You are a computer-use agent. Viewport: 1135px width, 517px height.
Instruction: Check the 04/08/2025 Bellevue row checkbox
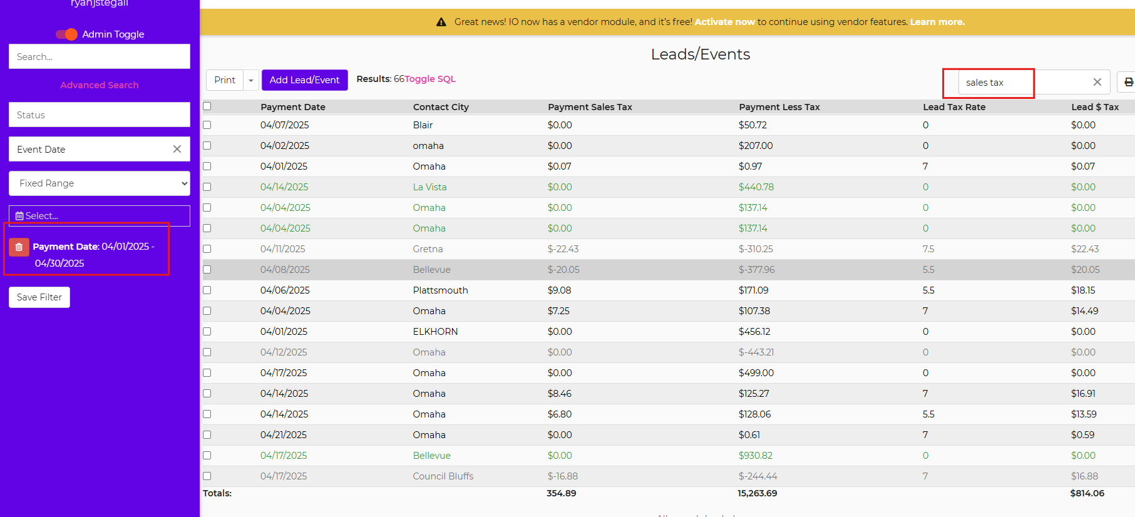click(207, 270)
